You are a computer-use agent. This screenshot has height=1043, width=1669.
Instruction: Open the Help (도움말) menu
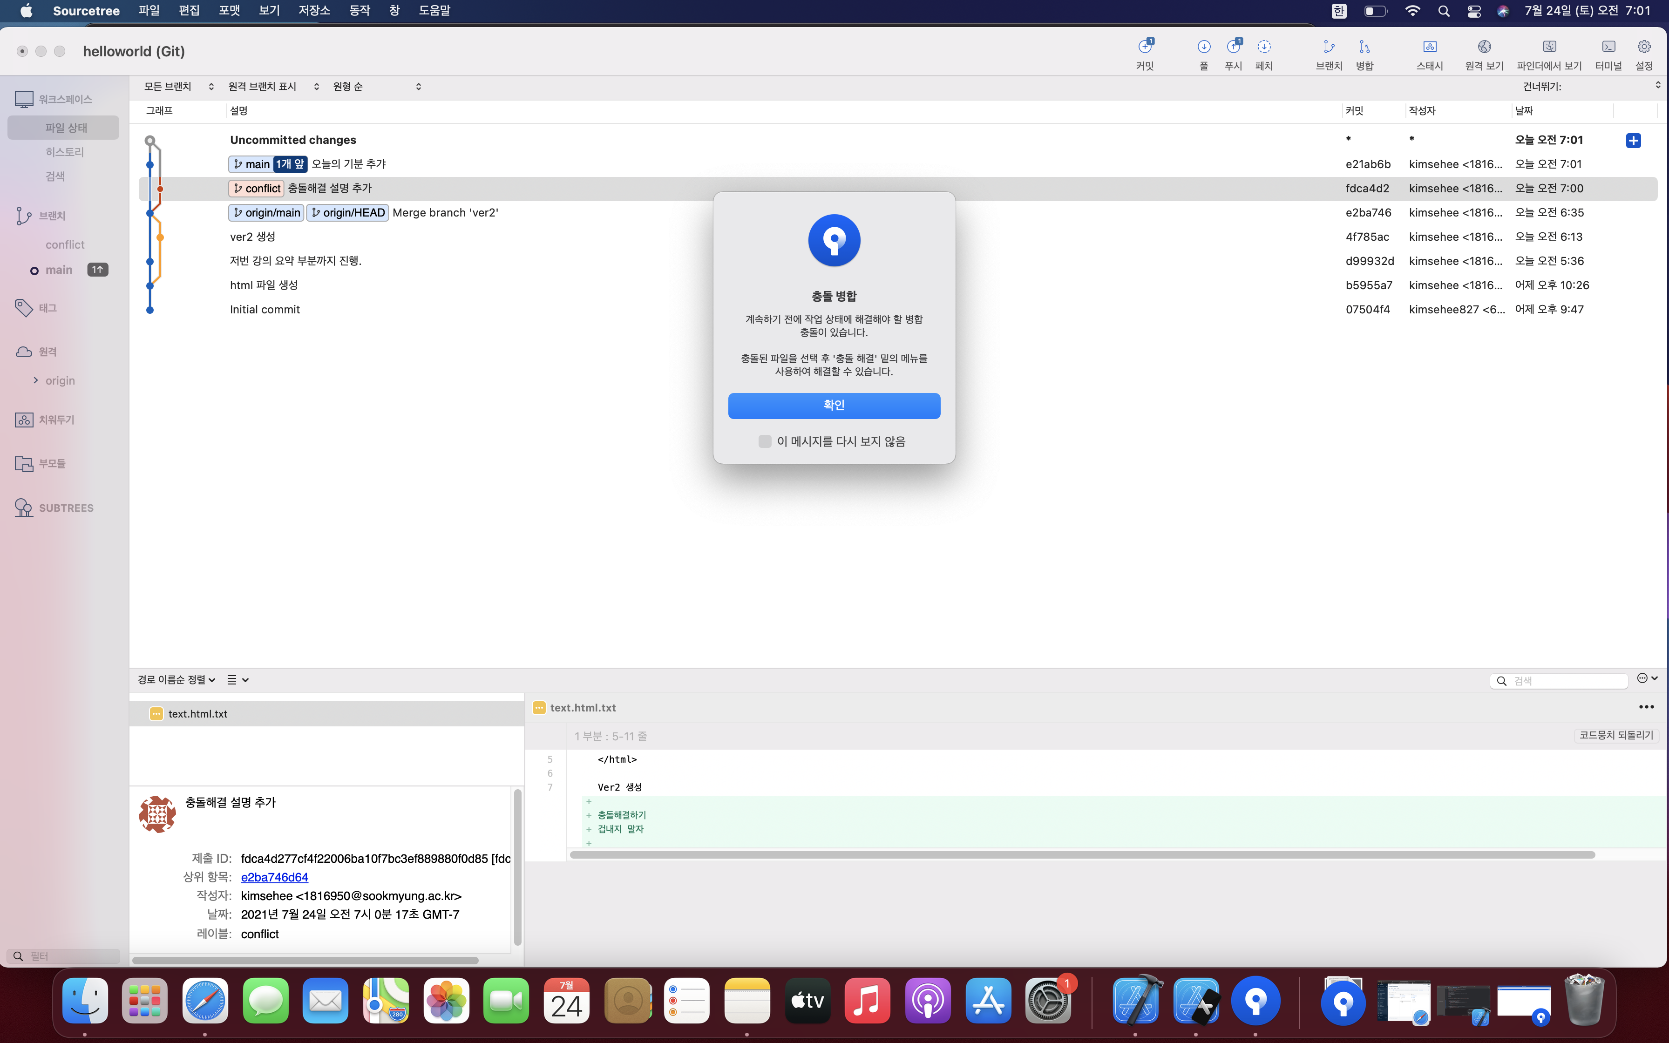point(434,11)
